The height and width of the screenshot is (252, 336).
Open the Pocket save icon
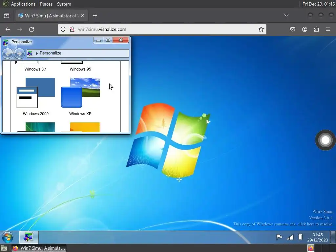(x=292, y=29)
